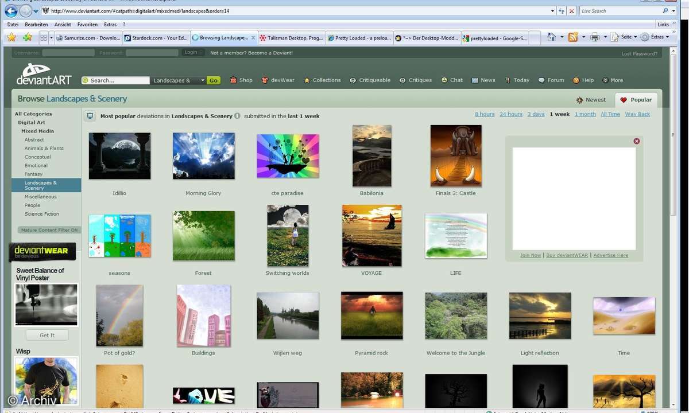
Task: Close the Browsing Landscape tab
Action: click(x=253, y=38)
